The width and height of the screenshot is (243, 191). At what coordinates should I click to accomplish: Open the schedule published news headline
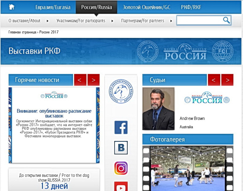coord(54,113)
